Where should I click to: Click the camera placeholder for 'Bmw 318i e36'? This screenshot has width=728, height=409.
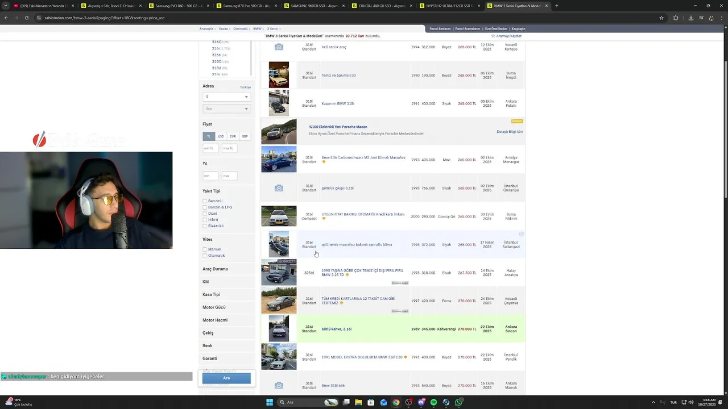click(279, 386)
